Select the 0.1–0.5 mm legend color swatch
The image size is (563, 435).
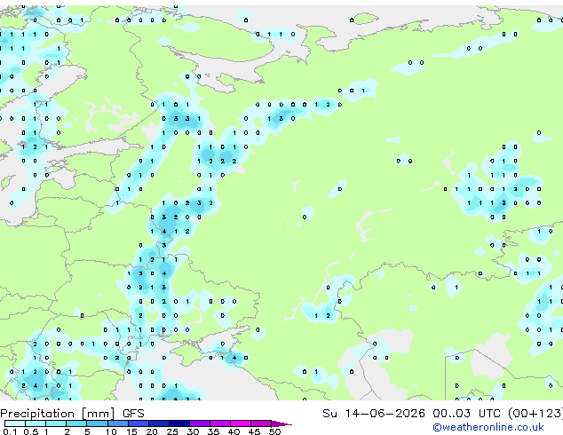pos(15,423)
